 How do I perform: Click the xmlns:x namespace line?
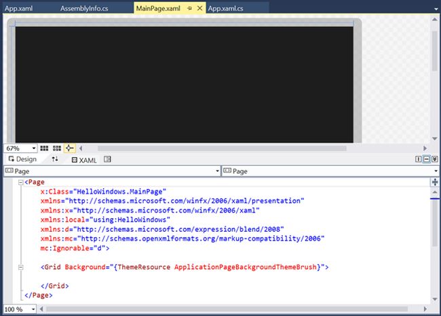tap(150, 211)
